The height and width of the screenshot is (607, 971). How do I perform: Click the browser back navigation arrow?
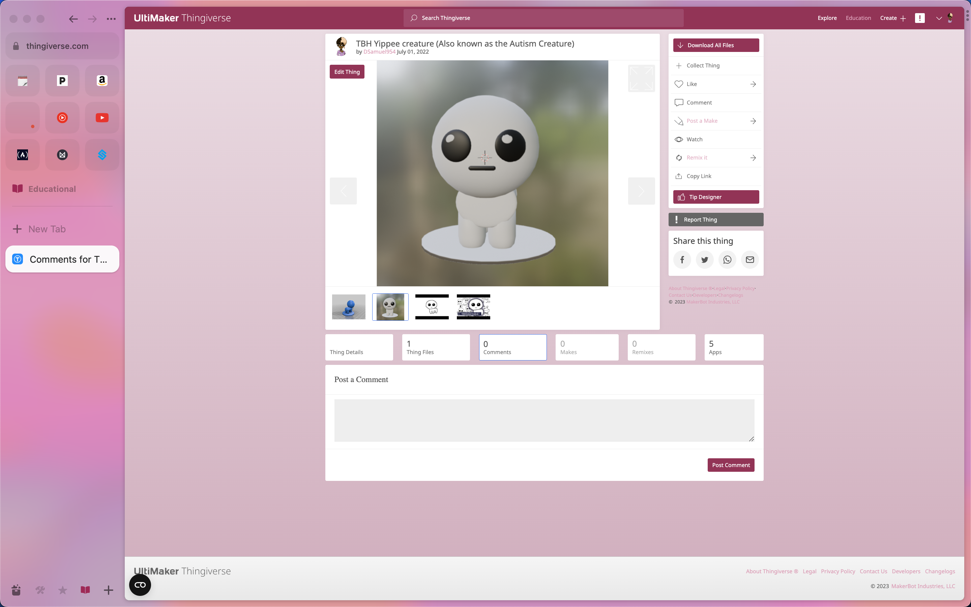point(73,19)
